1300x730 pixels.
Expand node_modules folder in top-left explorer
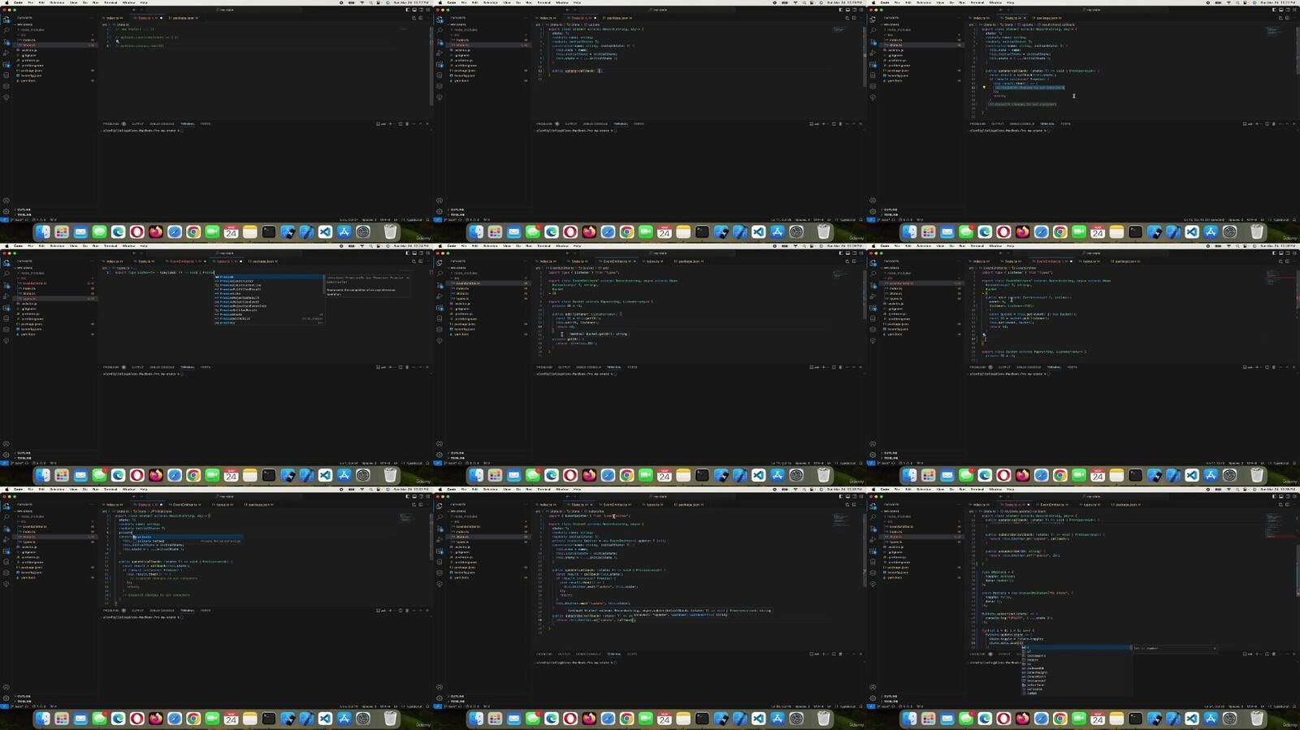pos(32,29)
